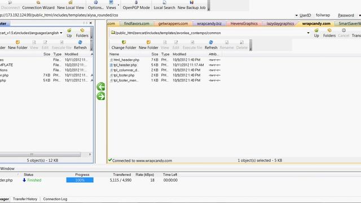The width and height of the screenshot is (361, 203).
Task: Toggle Folders in the local pane
Action: point(82,33)
